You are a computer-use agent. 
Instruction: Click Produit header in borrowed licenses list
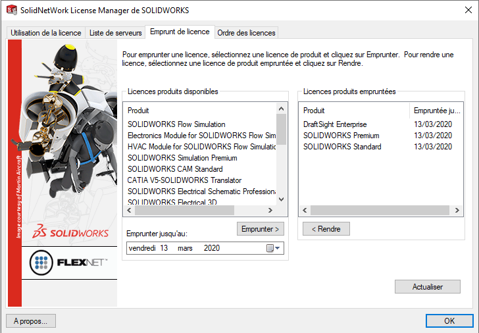[x=314, y=111]
